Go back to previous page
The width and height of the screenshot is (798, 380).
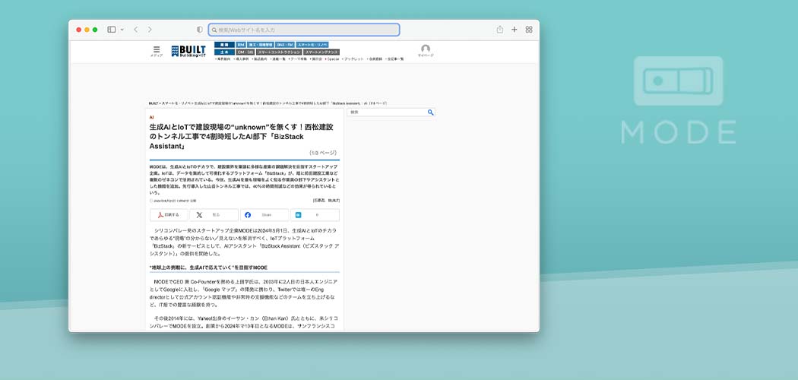[x=135, y=30]
